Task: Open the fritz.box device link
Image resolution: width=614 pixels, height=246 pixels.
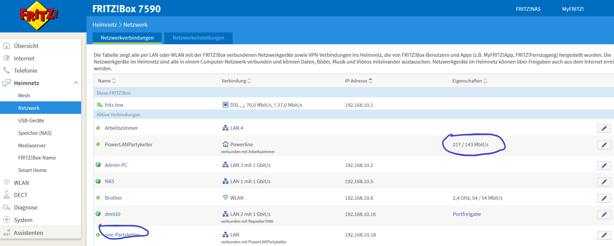Action: (114, 105)
